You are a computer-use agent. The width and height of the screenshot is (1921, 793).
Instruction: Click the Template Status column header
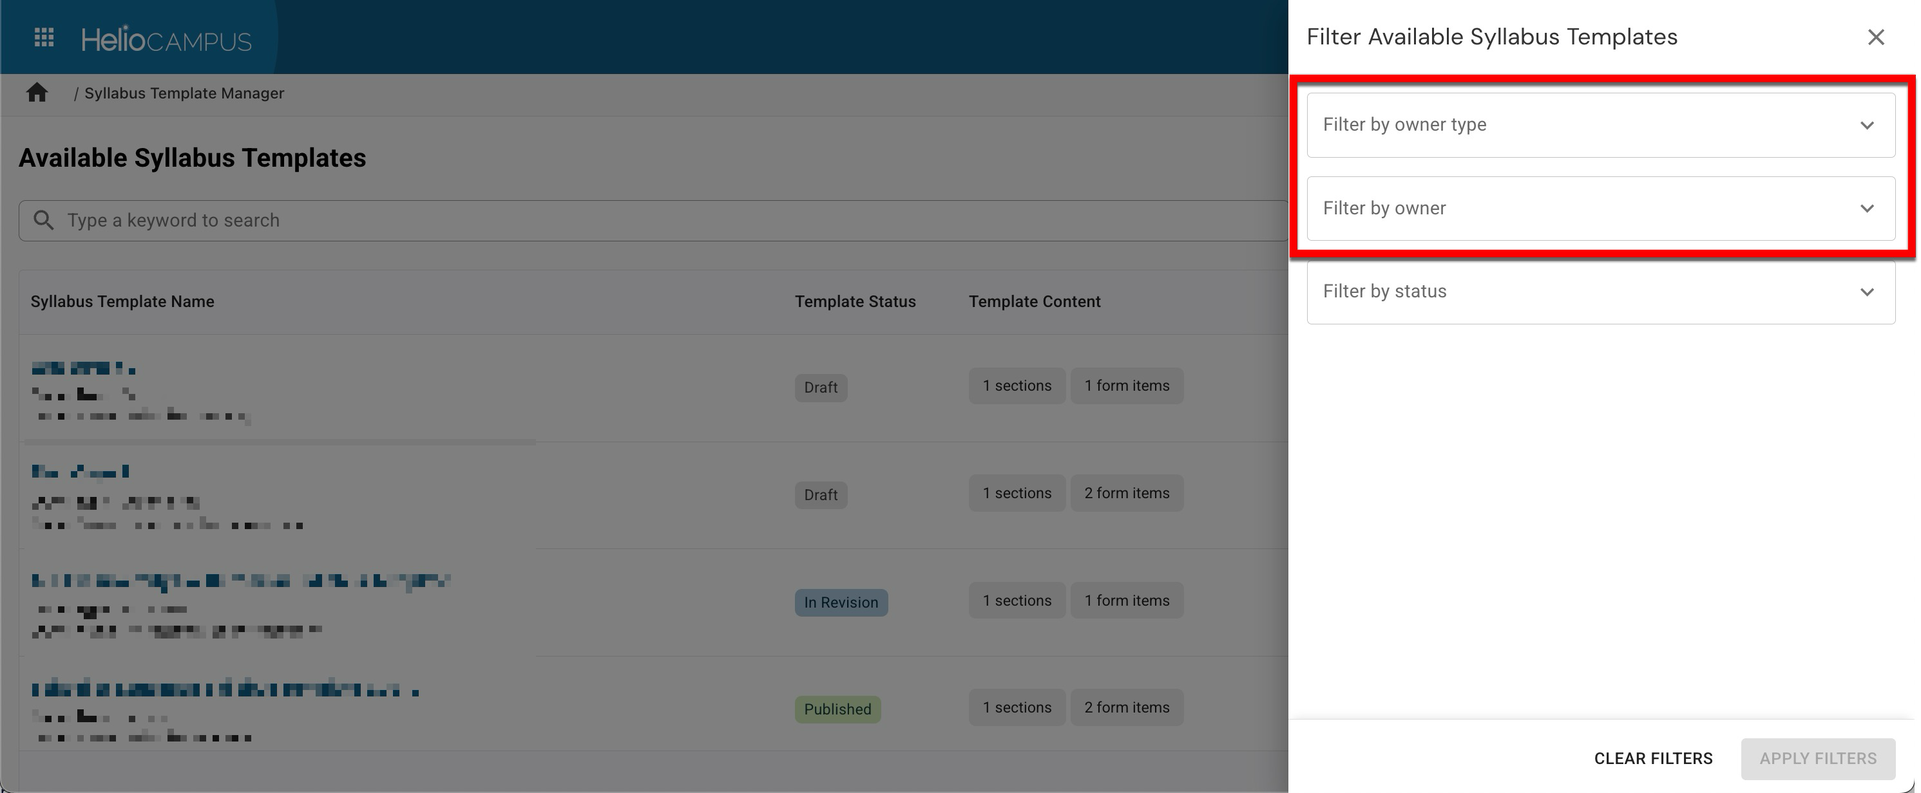[855, 302]
